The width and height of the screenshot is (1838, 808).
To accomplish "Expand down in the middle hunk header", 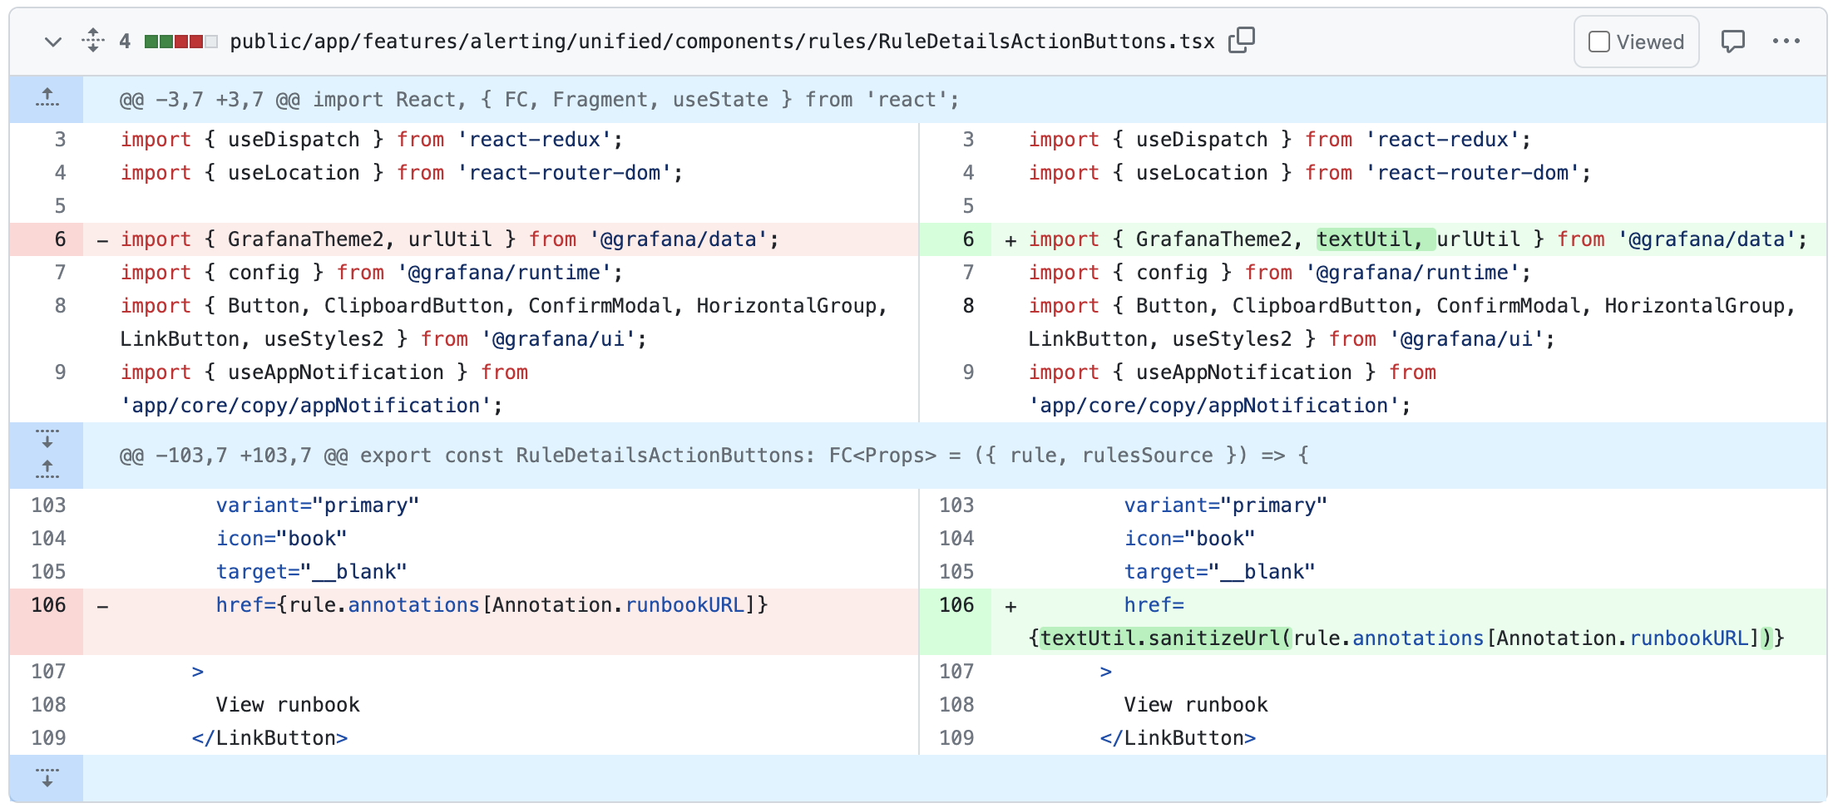I will [47, 439].
